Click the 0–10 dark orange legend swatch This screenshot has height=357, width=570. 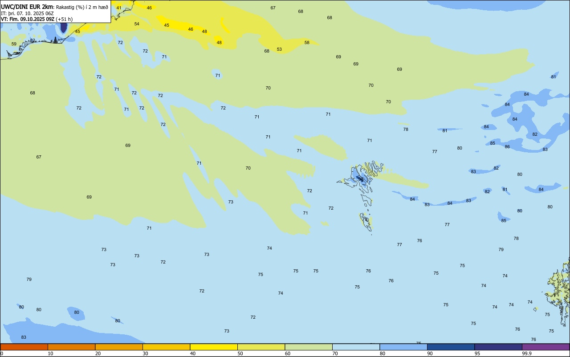[x=24, y=347]
